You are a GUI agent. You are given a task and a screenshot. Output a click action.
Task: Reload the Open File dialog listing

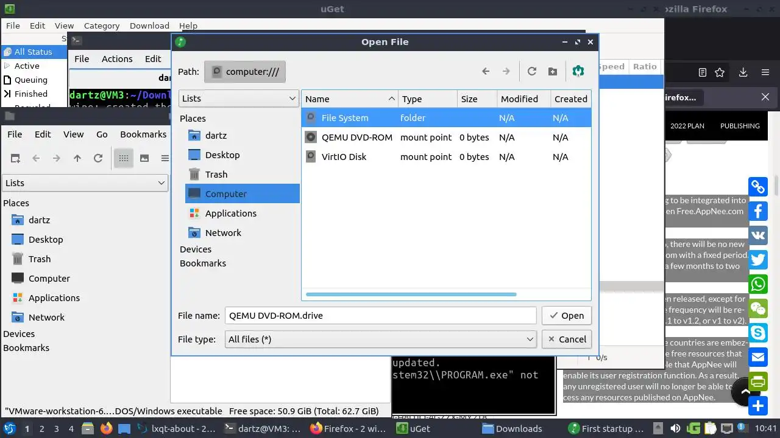coord(532,71)
